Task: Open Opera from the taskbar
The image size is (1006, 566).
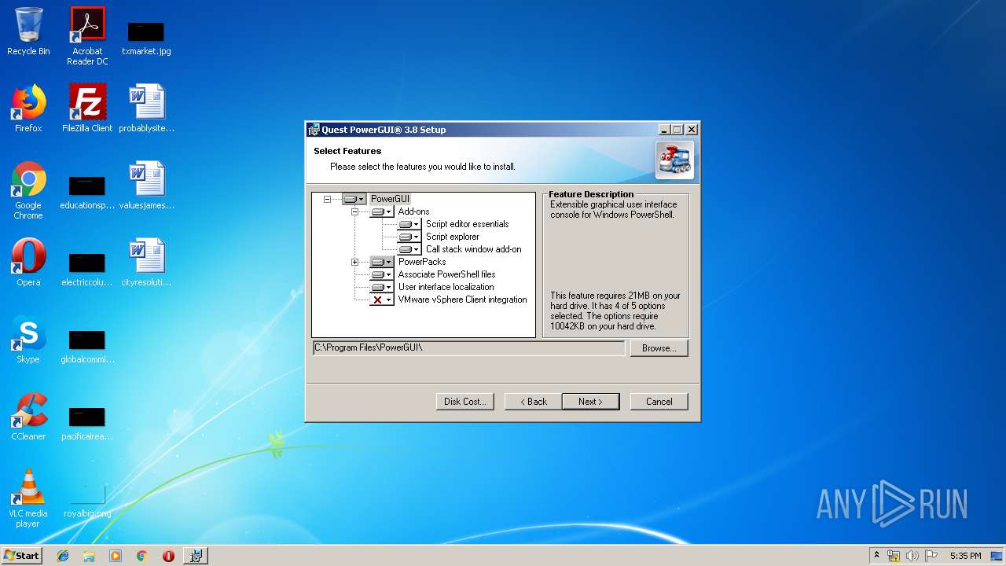Action: 168,556
